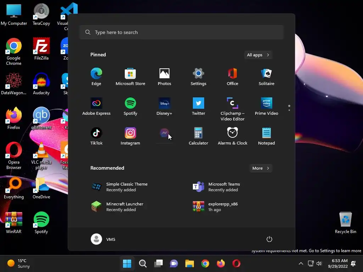Open VM5 user account menu
Viewport: 363px width, 272px height.
point(103,239)
